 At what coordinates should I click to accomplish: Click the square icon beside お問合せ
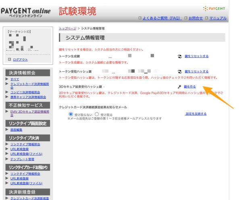pos(186,18)
